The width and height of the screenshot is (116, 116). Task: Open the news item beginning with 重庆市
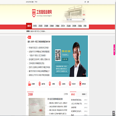[39, 71]
